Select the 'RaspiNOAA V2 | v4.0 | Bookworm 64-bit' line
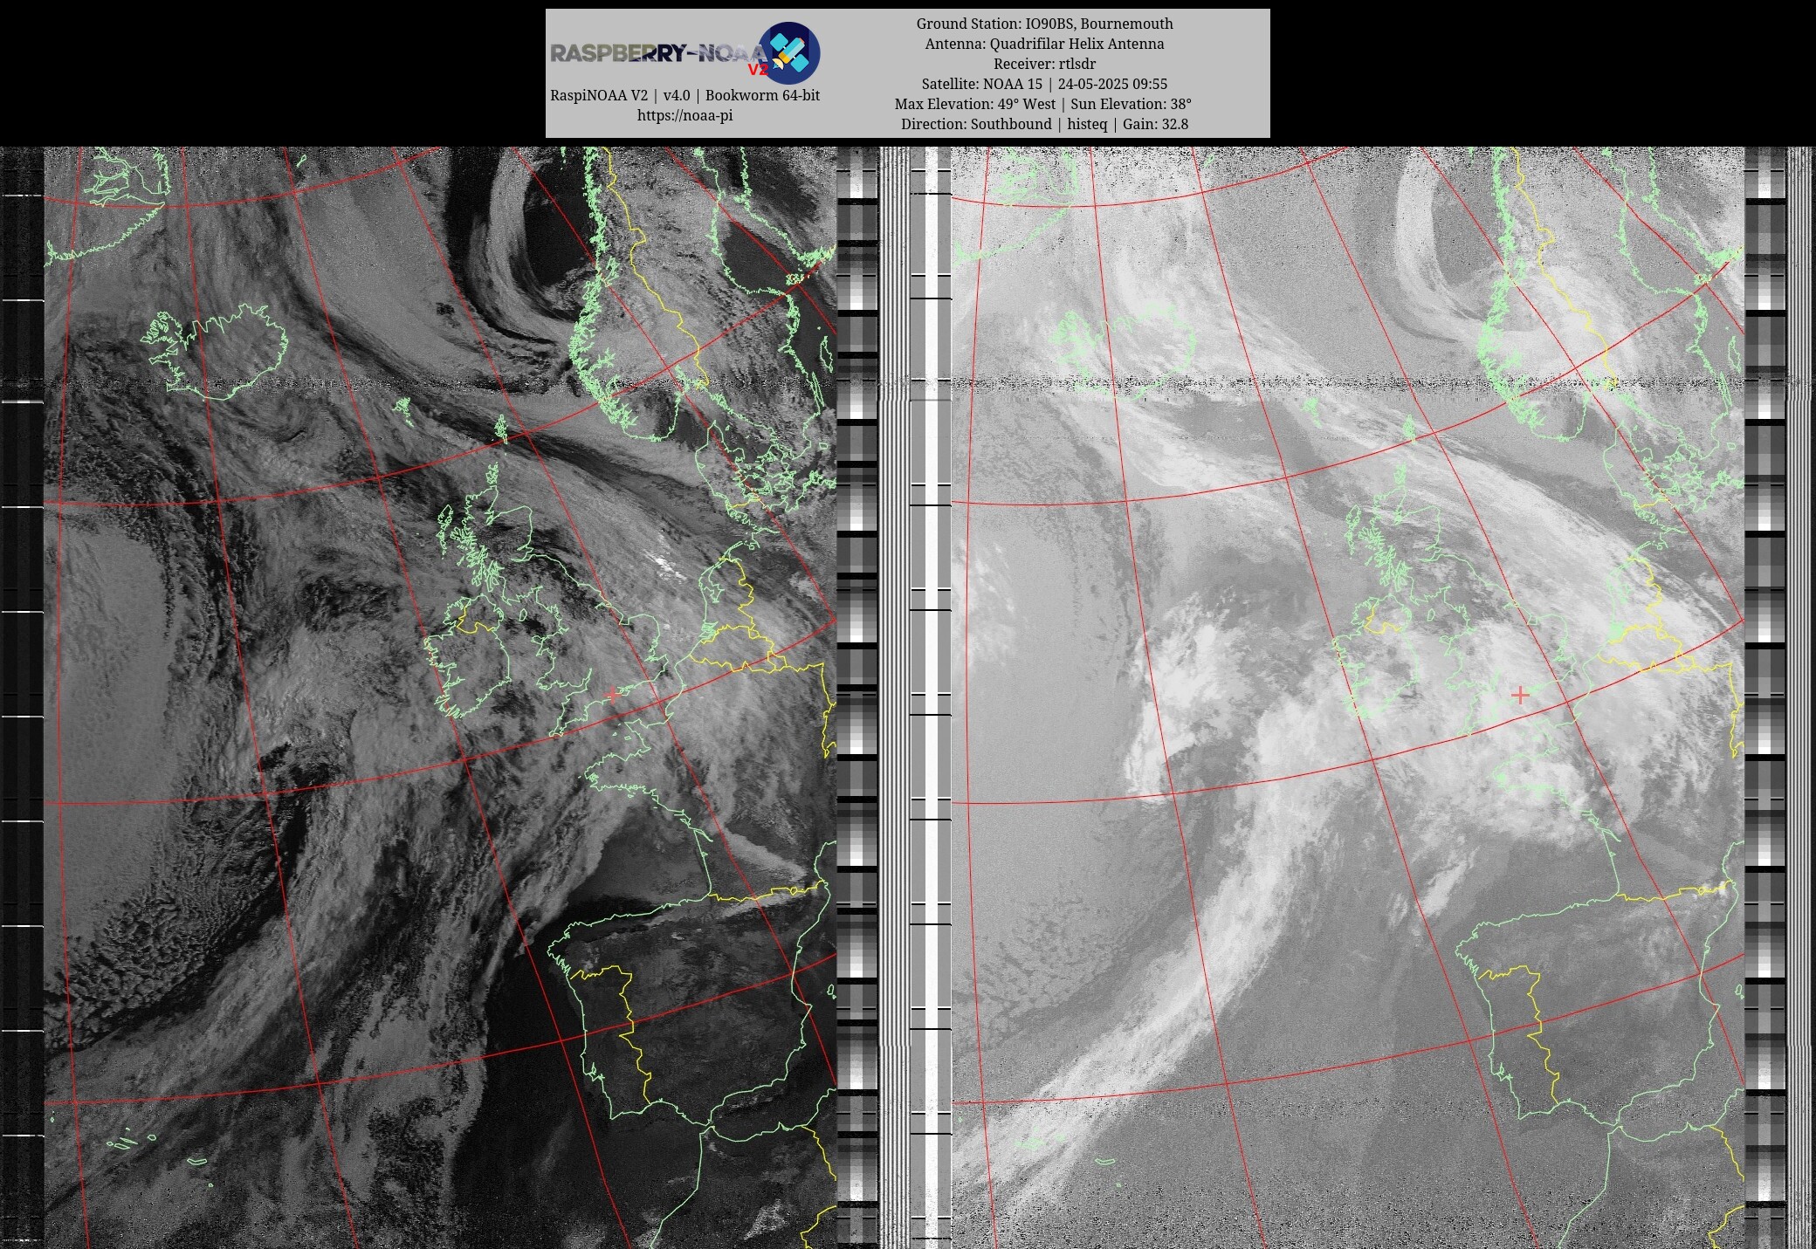 point(684,95)
